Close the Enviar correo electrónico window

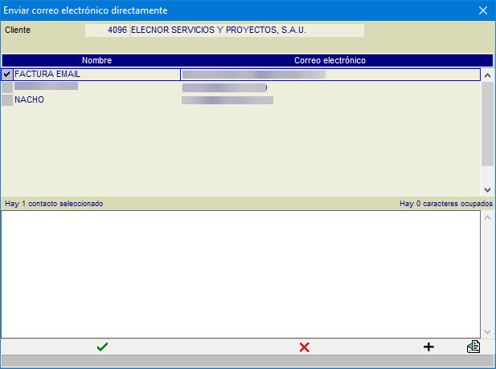[x=482, y=10]
